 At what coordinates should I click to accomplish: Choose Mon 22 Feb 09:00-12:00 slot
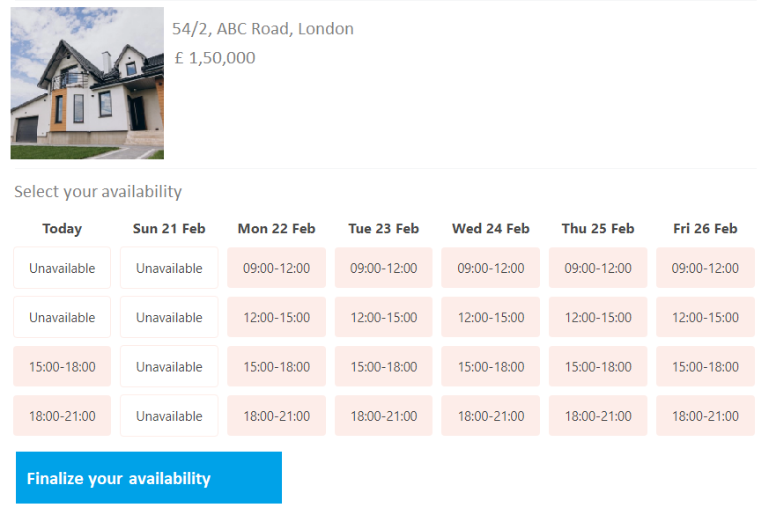[x=277, y=268]
